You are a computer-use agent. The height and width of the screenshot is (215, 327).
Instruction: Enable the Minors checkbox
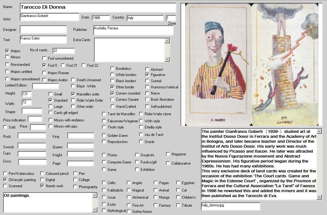(7, 57)
